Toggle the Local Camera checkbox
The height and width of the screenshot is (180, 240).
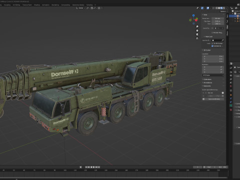click(212, 28)
